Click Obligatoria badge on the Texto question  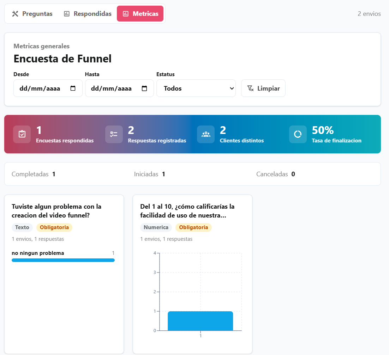(54, 227)
